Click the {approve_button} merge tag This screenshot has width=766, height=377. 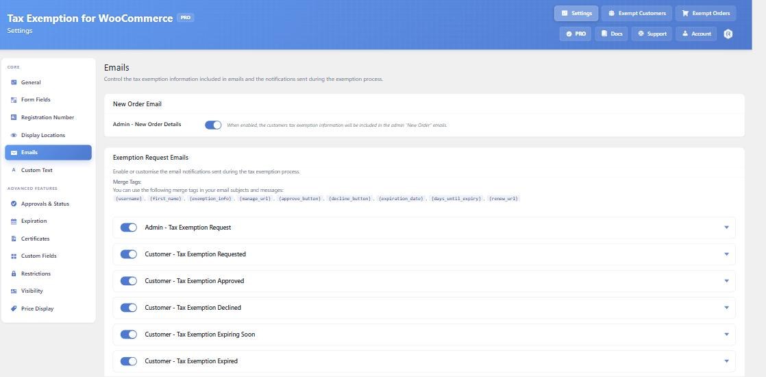[x=300, y=199]
